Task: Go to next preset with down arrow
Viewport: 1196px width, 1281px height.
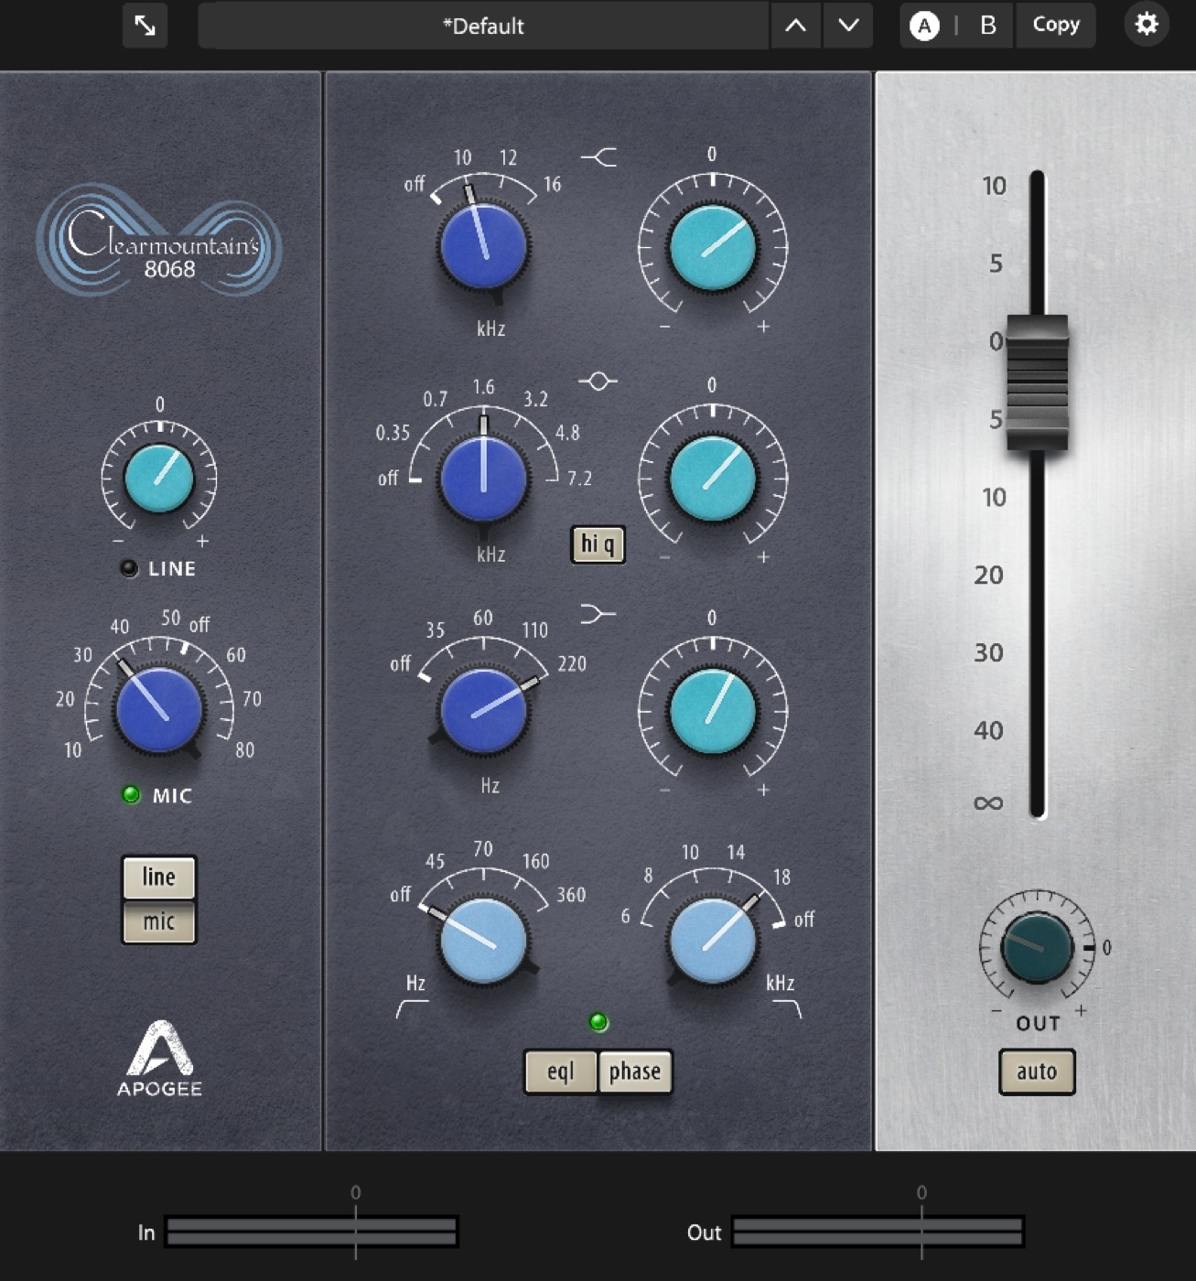Action: [x=848, y=26]
